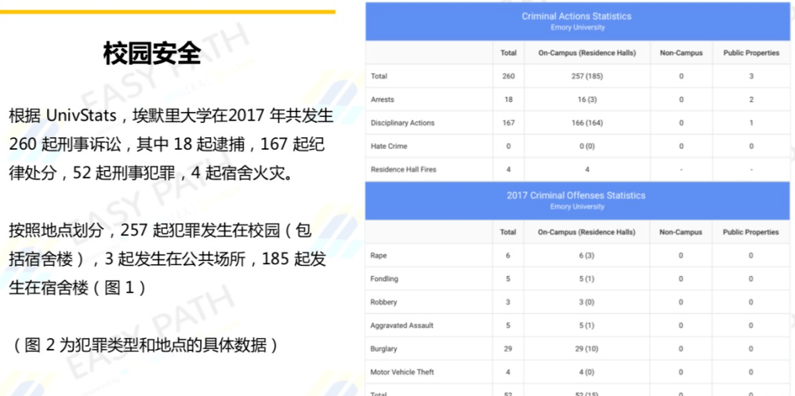This screenshot has height=396, width=795.
Task: Click the Rape on-campus value 6 (3)
Action: [x=586, y=256]
